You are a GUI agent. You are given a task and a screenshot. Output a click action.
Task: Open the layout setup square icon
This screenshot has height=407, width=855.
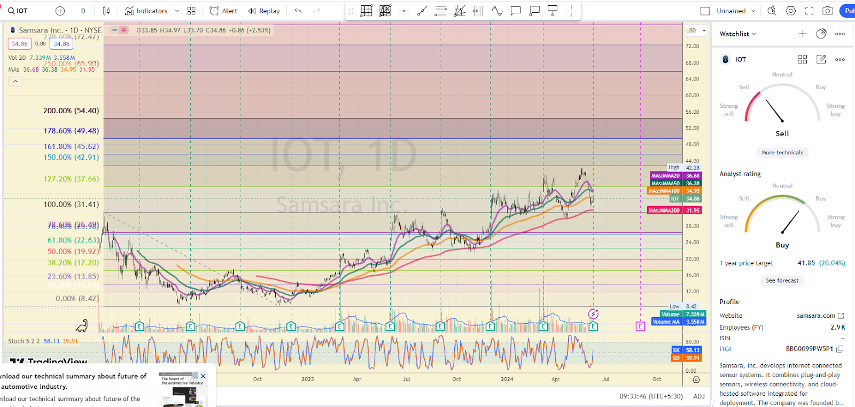tap(705, 11)
